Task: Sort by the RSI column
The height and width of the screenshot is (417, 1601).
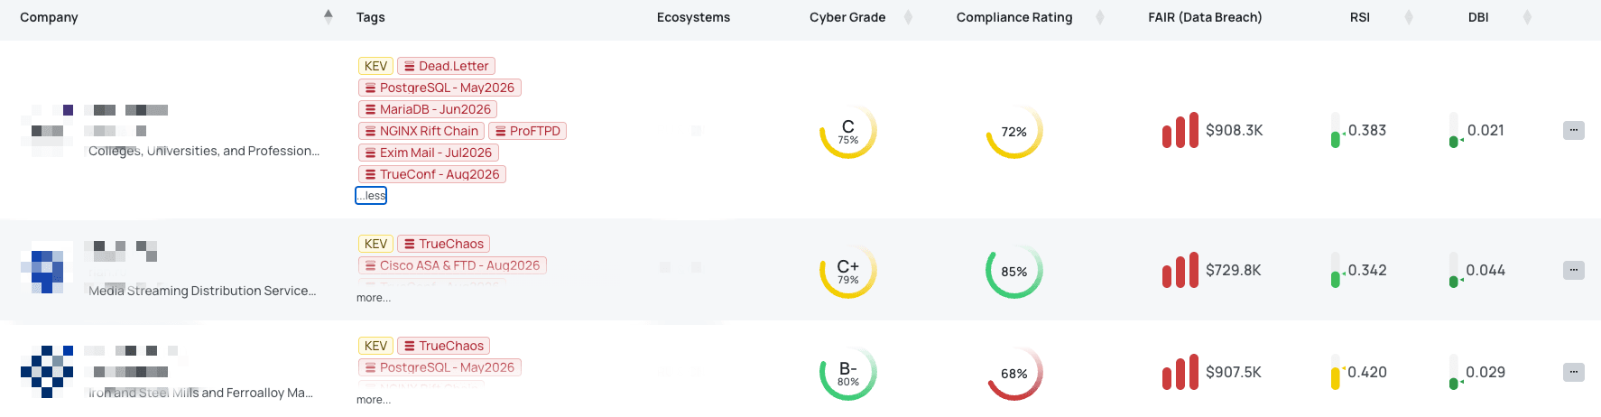Action: (x=1409, y=17)
